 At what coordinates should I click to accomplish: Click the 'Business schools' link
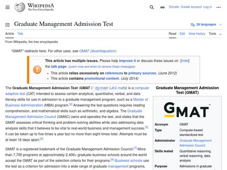click(x=129, y=161)
